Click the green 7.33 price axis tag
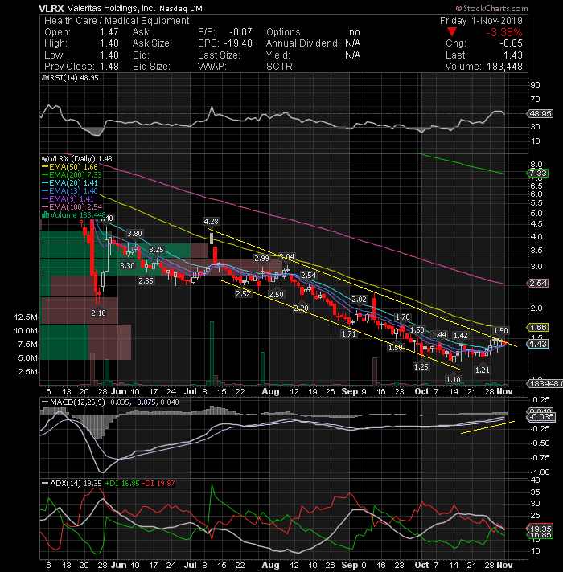 pyautogui.click(x=538, y=174)
